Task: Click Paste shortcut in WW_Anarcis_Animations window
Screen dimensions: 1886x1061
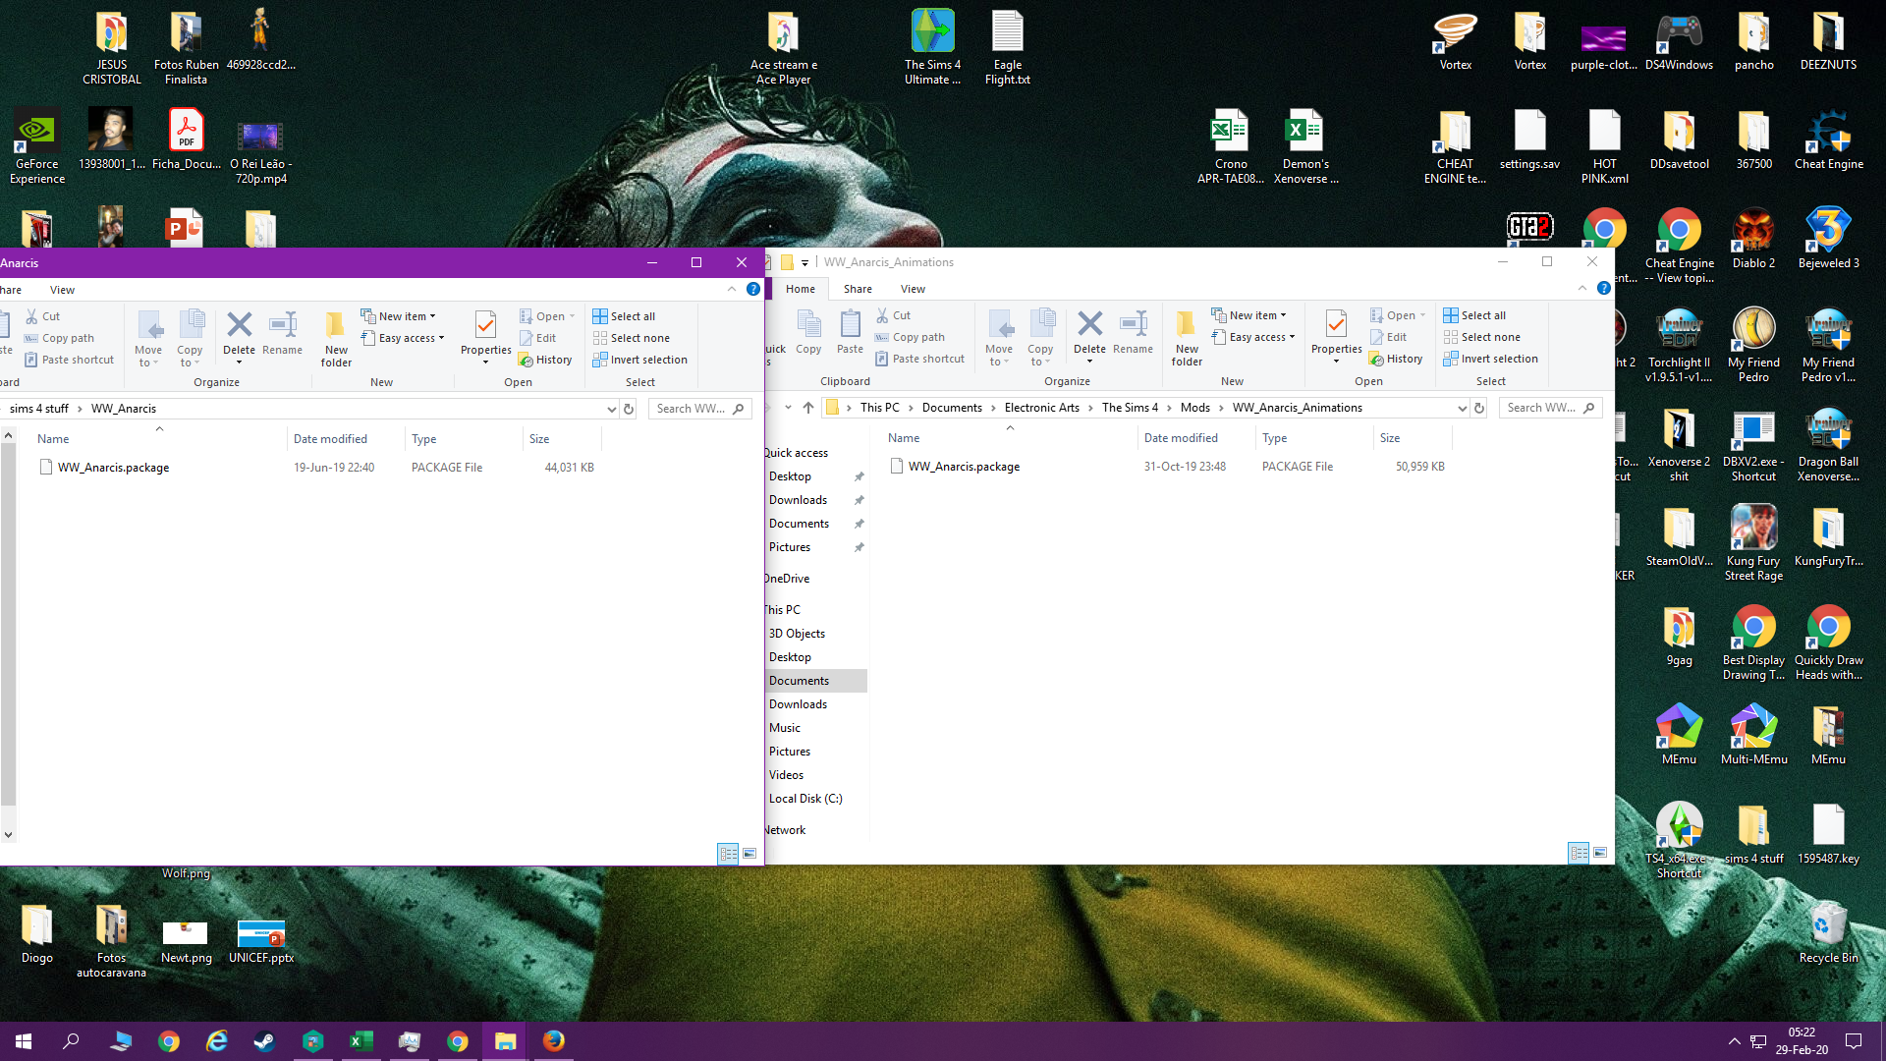Action: click(919, 359)
